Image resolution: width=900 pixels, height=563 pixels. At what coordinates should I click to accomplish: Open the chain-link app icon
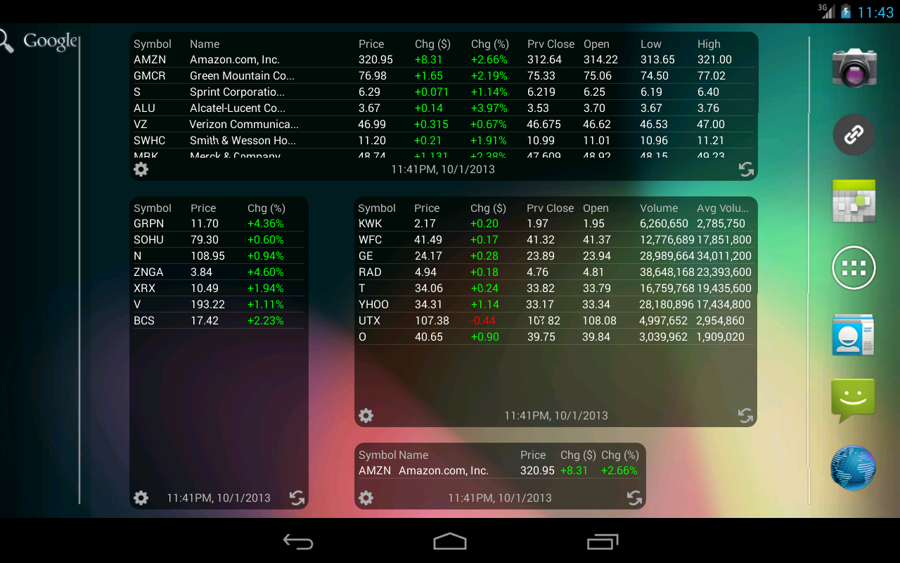click(x=854, y=134)
